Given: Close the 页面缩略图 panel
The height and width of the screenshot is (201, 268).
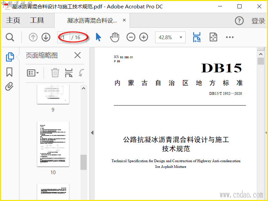Looking at the screenshot, I should pyautogui.click(x=77, y=55).
